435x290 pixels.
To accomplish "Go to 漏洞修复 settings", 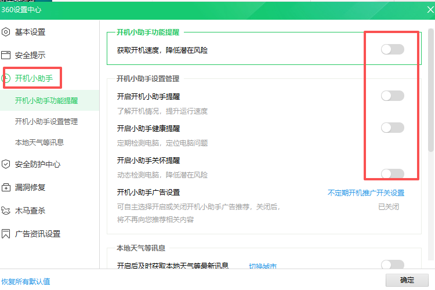I will (30, 187).
